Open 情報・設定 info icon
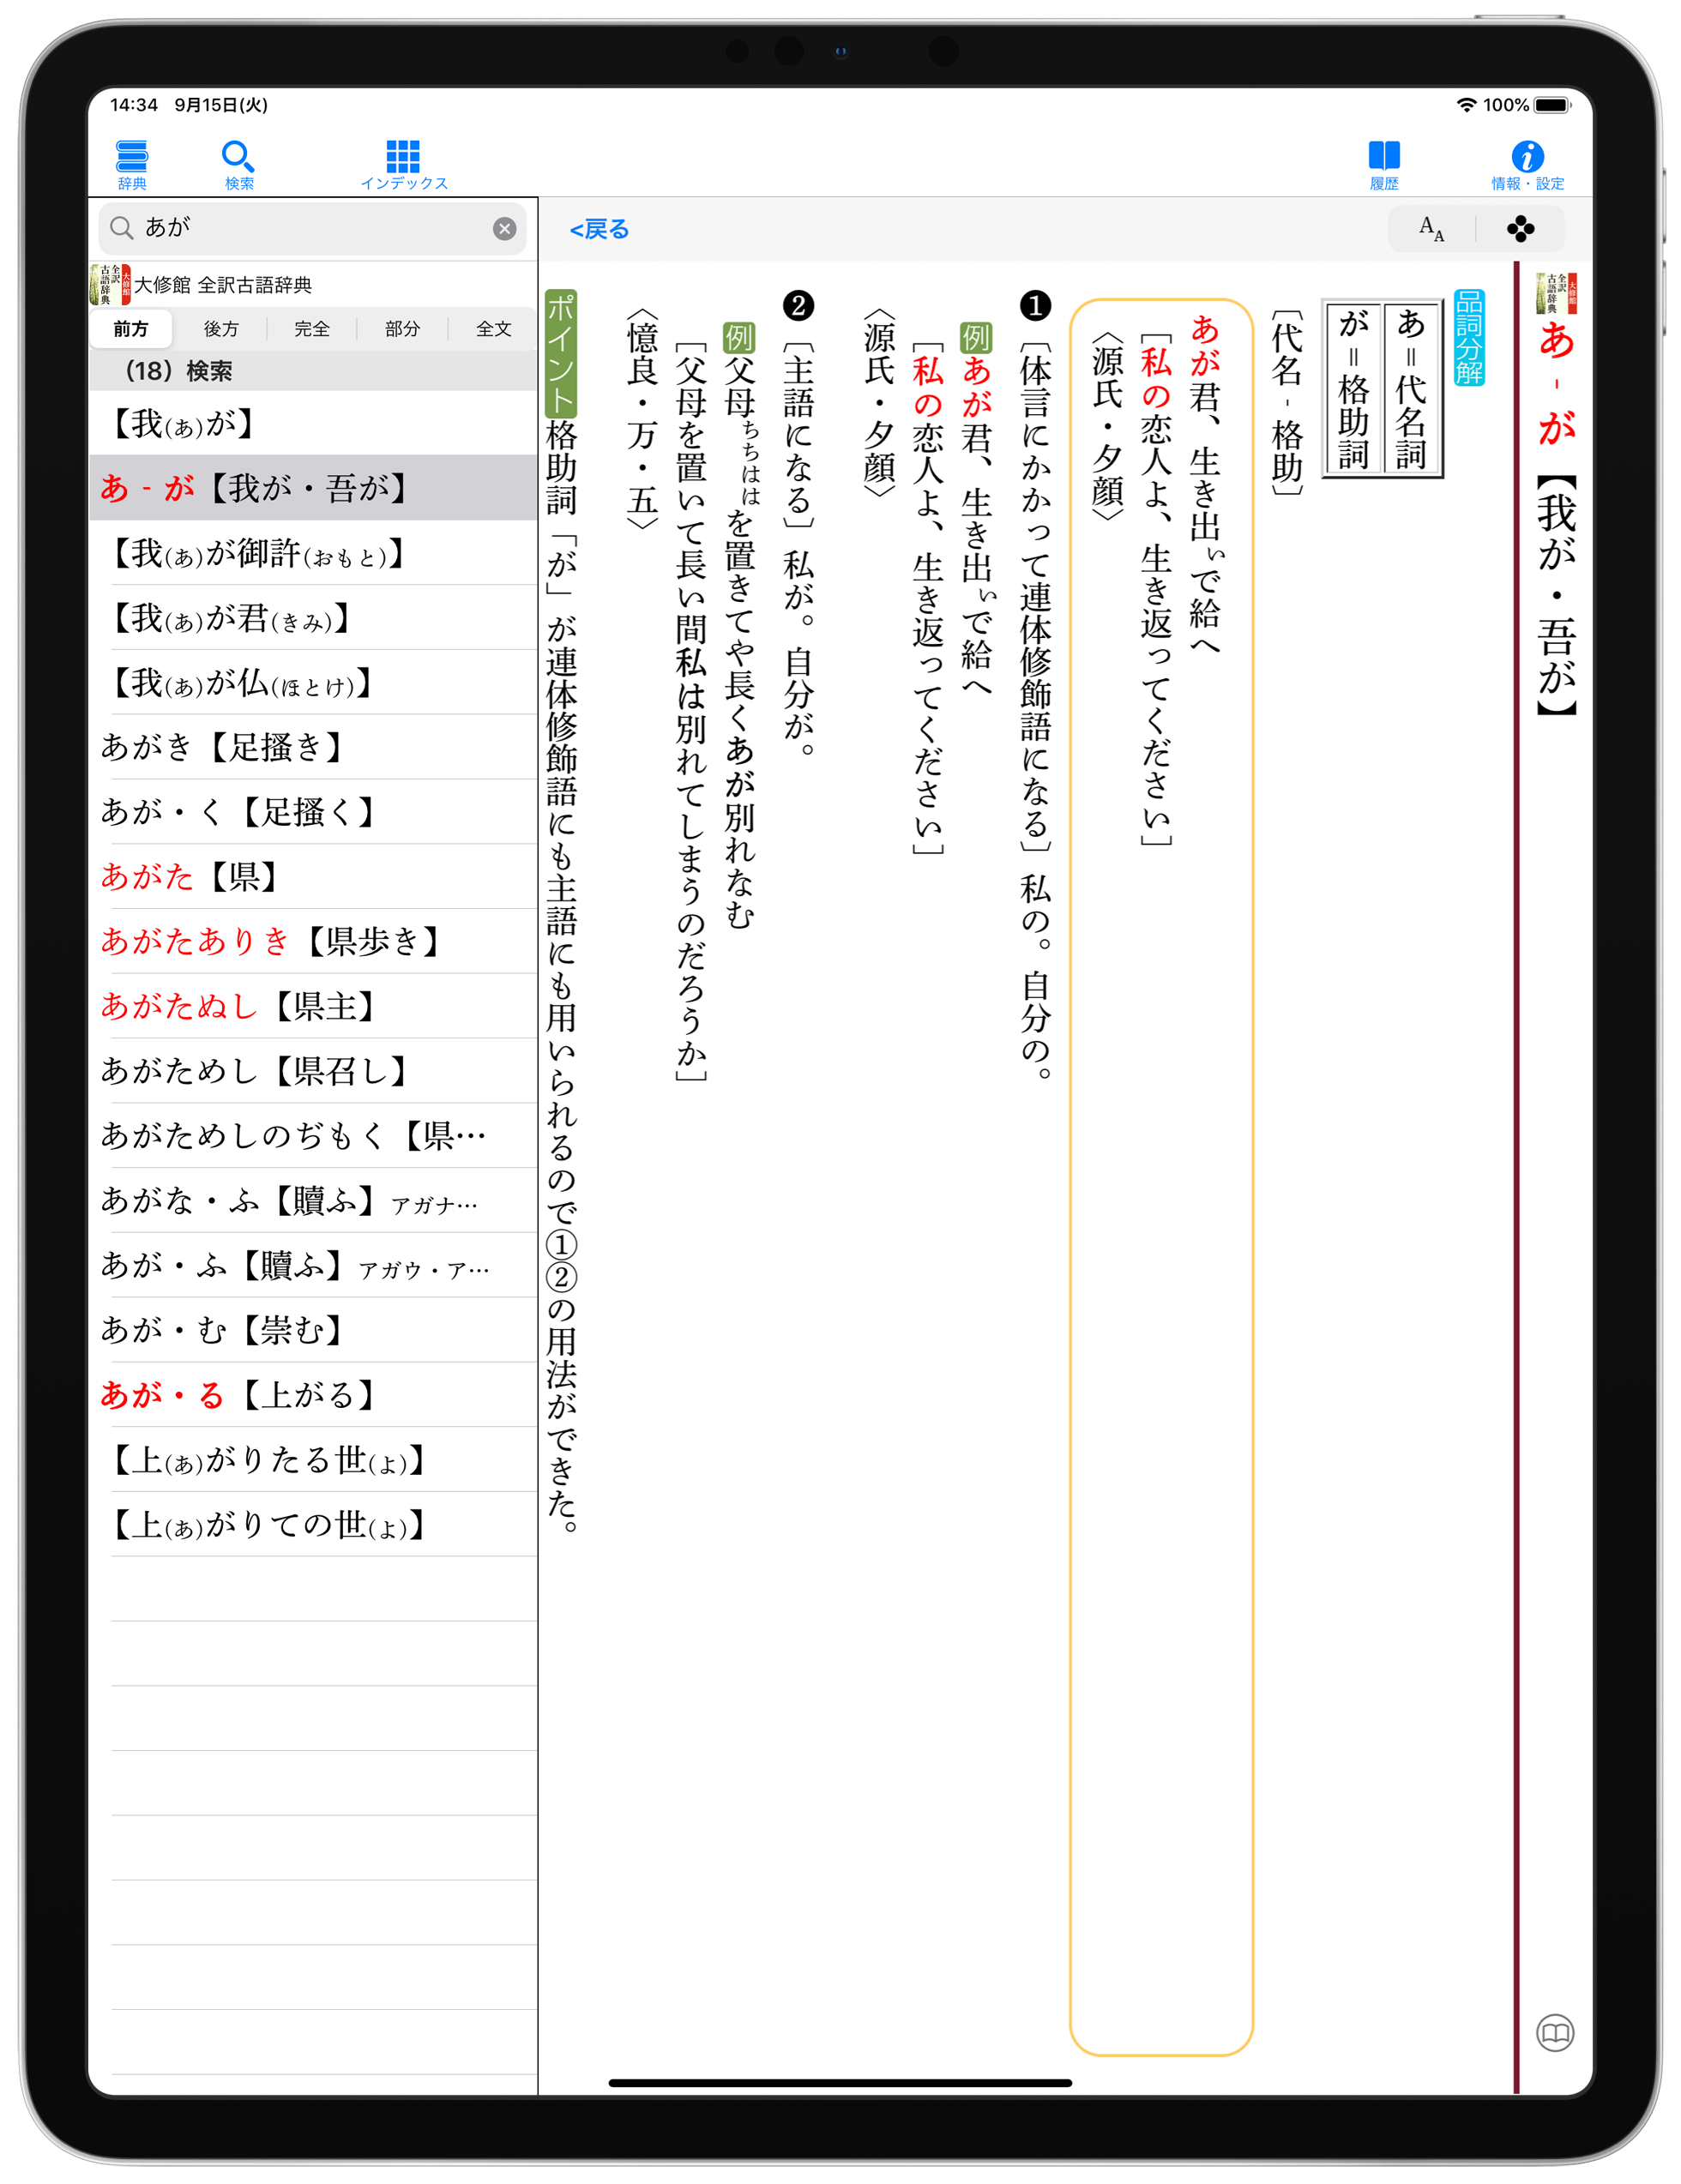Screen dimensions: 1681x2184 click(1527, 164)
